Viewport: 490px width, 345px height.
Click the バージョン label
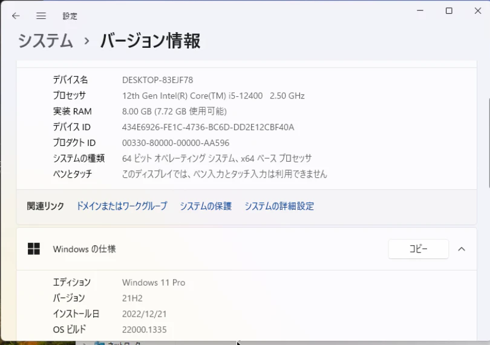coord(69,298)
